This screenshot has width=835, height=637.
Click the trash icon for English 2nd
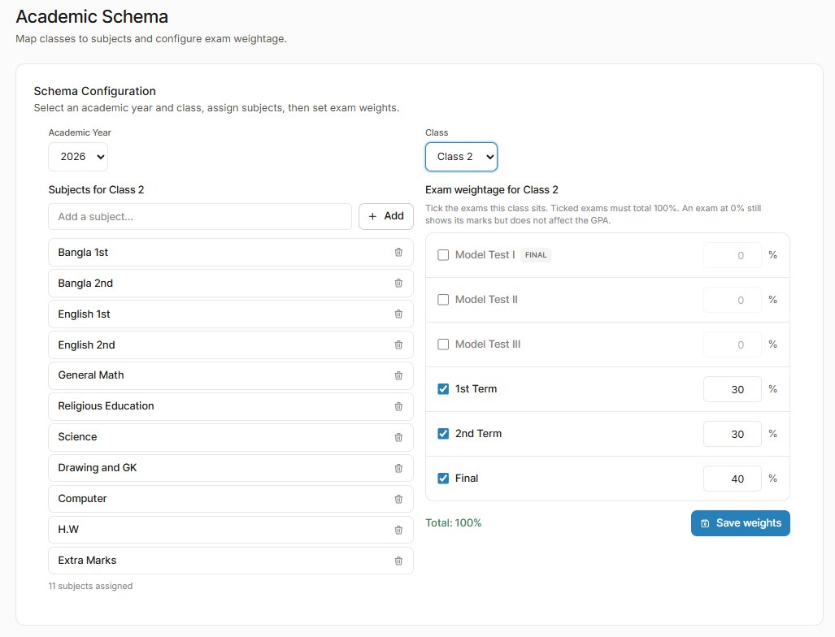(x=398, y=344)
